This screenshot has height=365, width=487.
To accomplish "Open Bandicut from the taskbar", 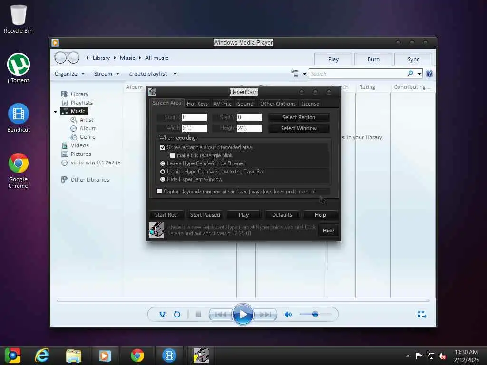I will pyautogui.click(x=169, y=355).
